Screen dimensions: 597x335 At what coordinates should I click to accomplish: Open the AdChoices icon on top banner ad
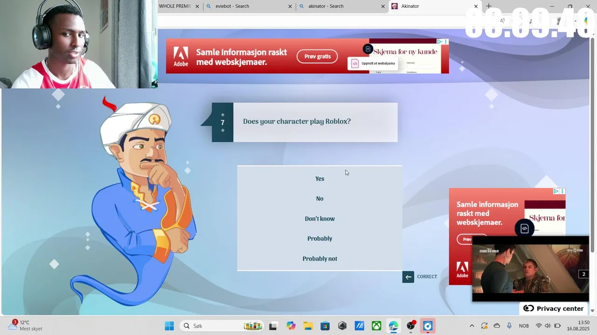coord(439,41)
